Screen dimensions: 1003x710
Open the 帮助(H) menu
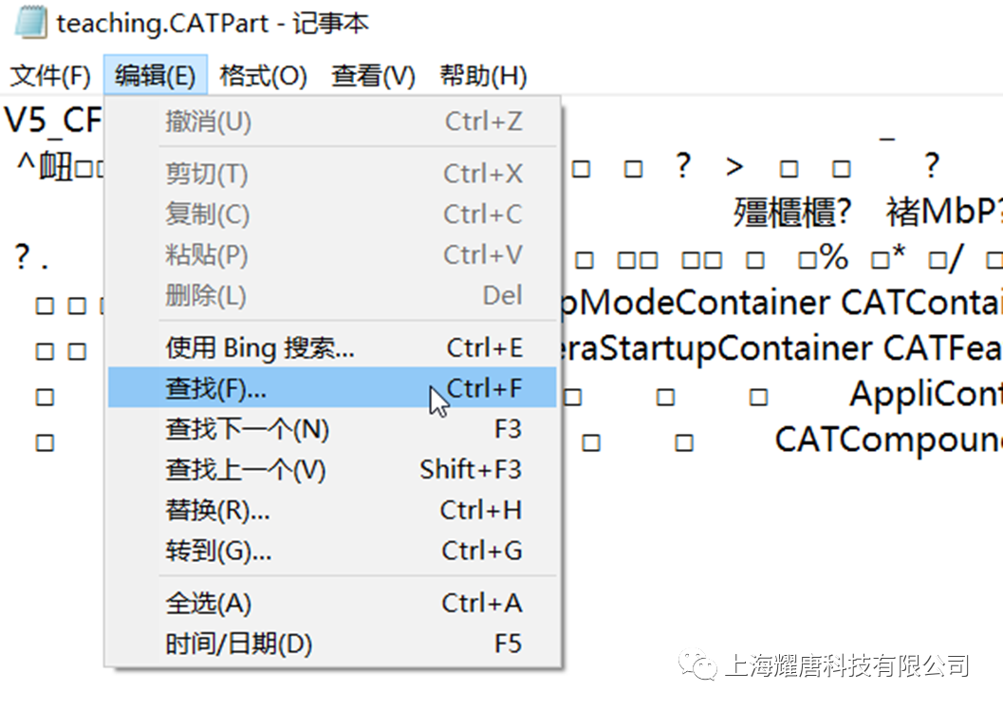[483, 76]
